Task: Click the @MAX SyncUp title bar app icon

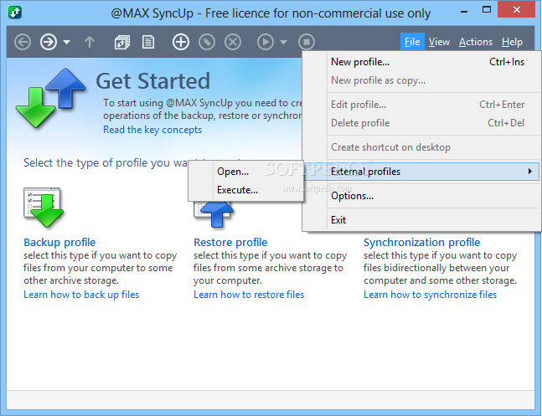Action: (15, 13)
